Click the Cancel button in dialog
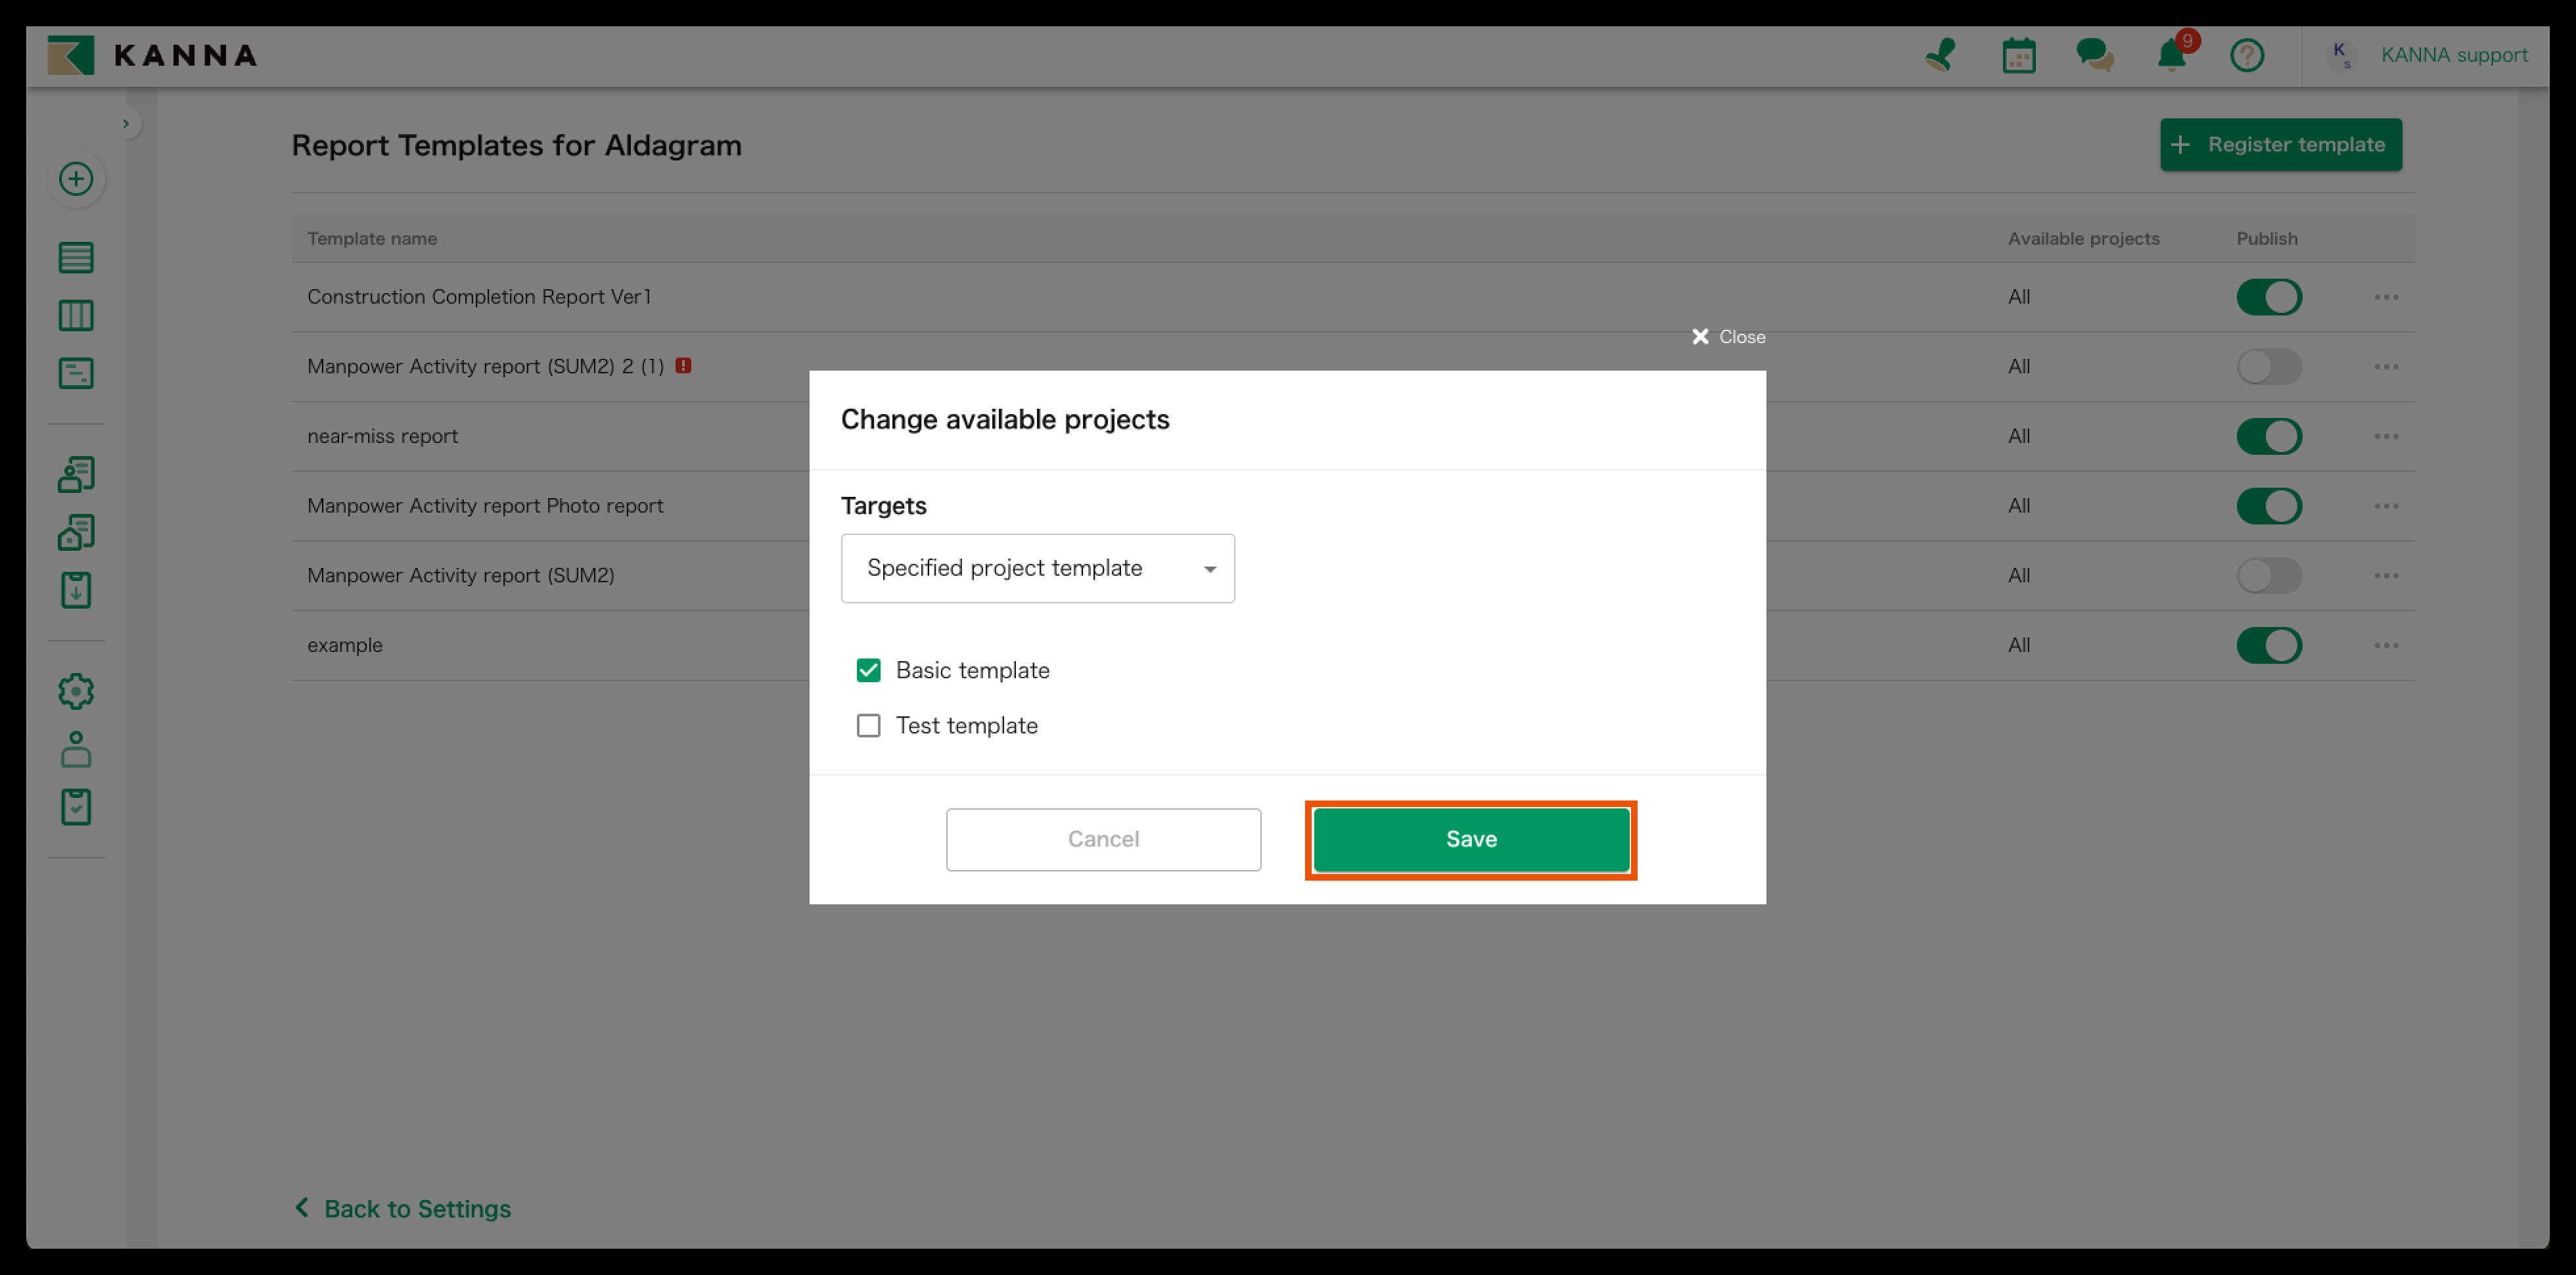Viewport: 2576px width, 1275px height. [1103, 839]
